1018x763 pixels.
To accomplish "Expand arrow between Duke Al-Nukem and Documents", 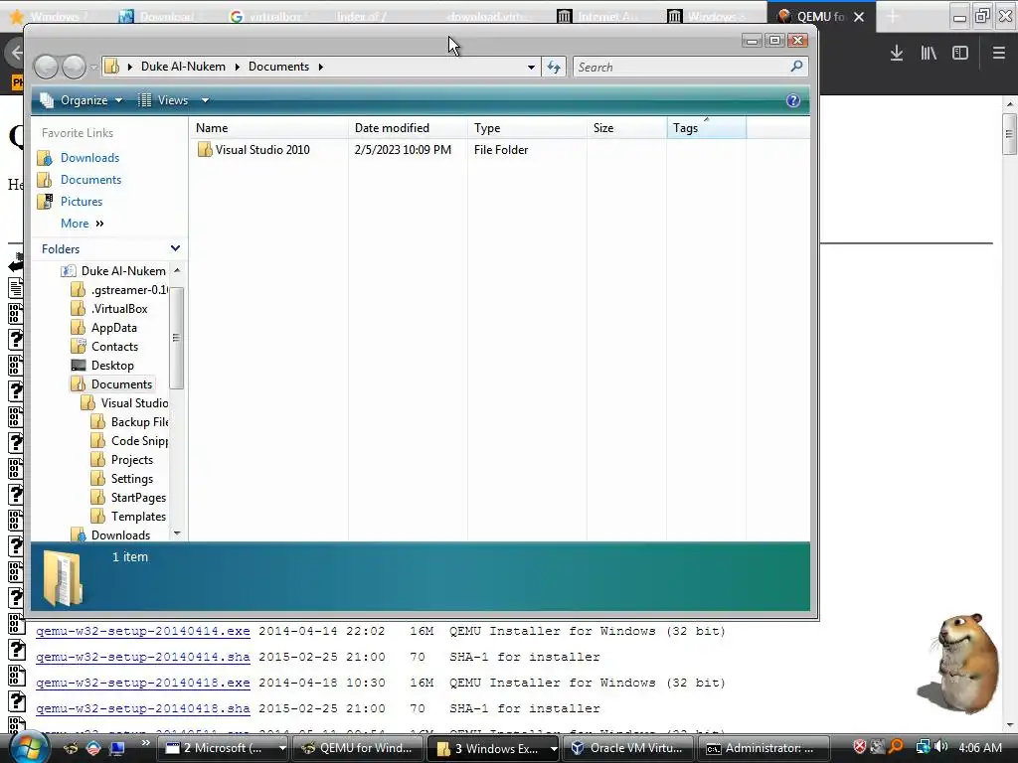I will point(237,67).
